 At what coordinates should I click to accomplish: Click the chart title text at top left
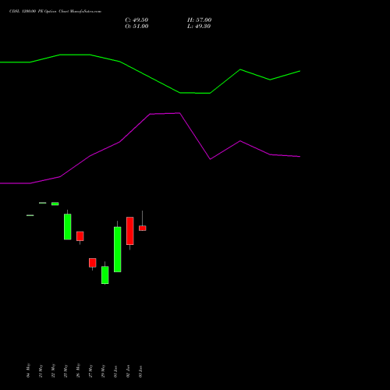pyautogui.click(x=55, y=12)
